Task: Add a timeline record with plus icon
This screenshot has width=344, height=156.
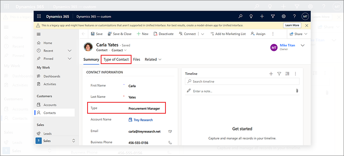Action: tap(271, 74)
